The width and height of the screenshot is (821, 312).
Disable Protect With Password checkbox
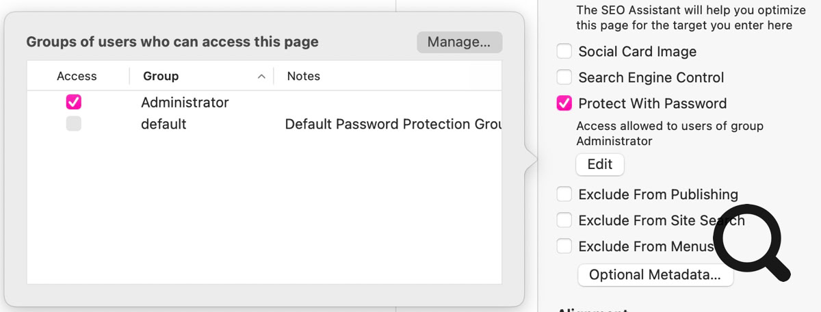click(564, 103)
